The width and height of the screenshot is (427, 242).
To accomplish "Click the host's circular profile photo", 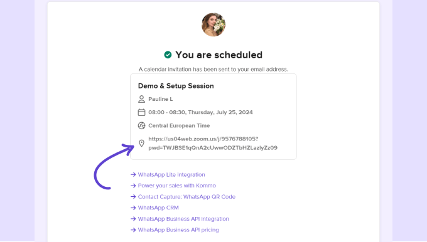I will tap(213, 24).
